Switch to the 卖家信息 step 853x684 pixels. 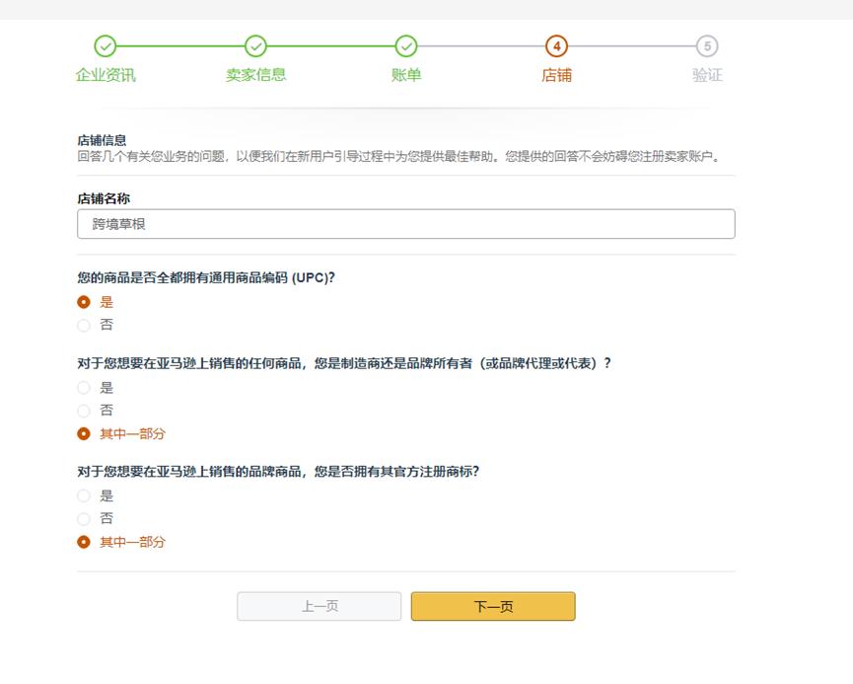tap(256, 71)
